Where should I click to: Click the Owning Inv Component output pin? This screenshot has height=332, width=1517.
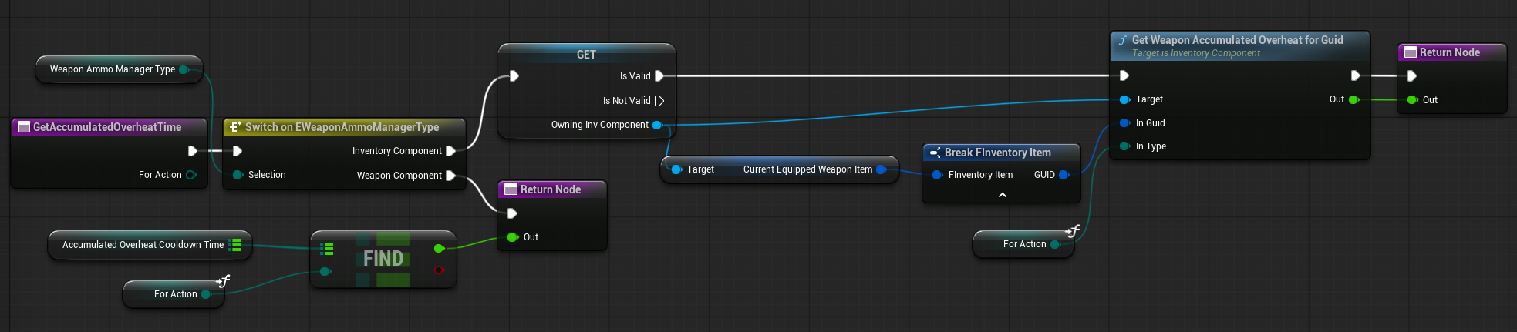click(657, 125)
